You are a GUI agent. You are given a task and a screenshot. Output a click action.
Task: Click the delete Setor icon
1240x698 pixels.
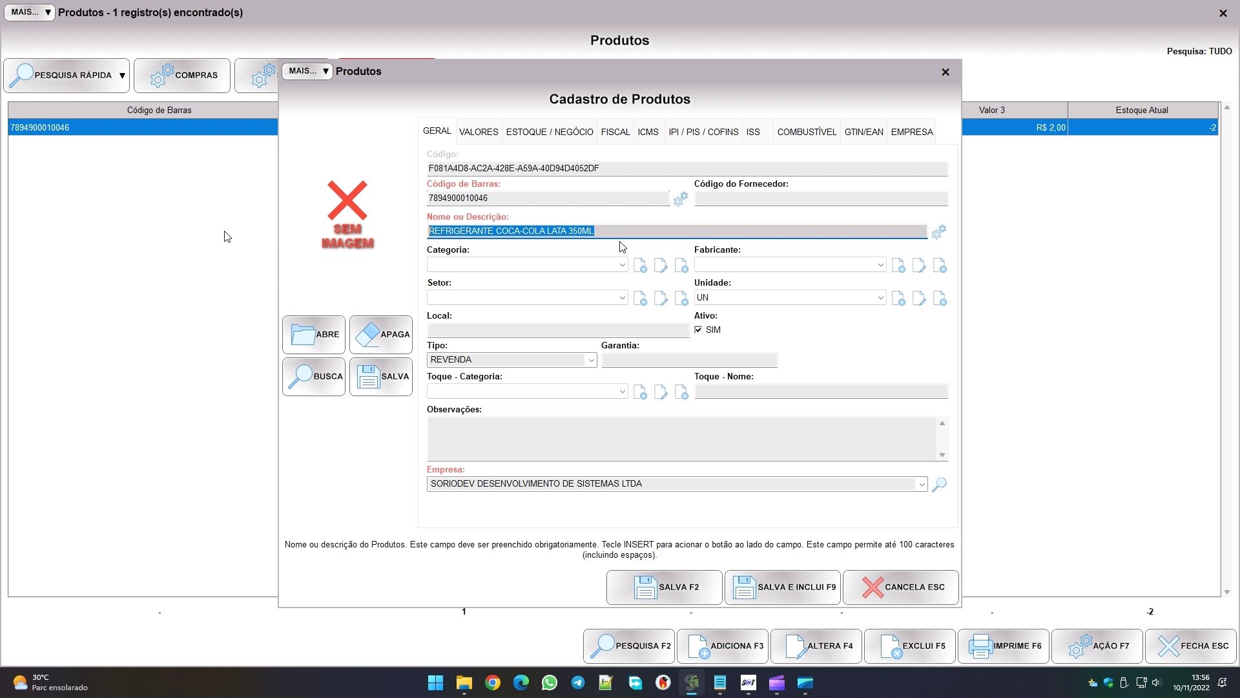[681, 299]
